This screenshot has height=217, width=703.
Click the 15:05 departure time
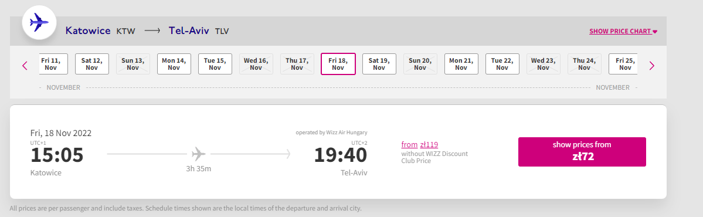(57, 155)
